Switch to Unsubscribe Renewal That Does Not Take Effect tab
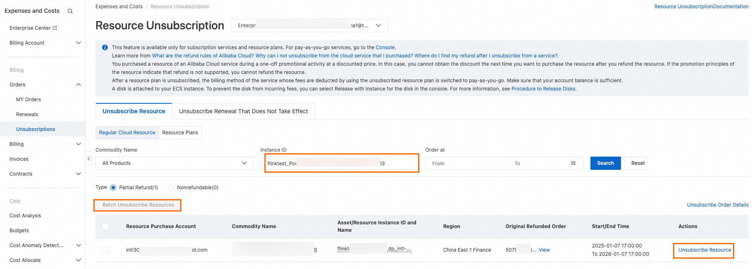Screen dimensions: 752x269 pos(243,111)
